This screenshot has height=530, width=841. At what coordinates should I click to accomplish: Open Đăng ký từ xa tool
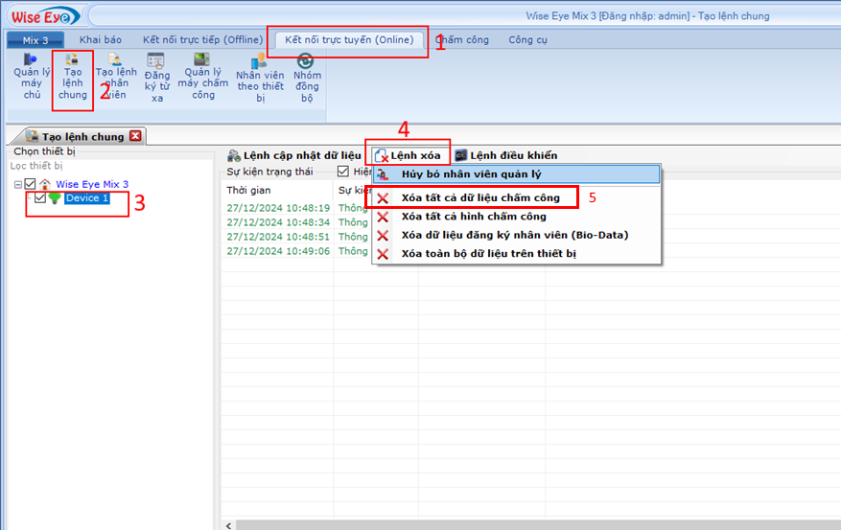pos(156,78)
